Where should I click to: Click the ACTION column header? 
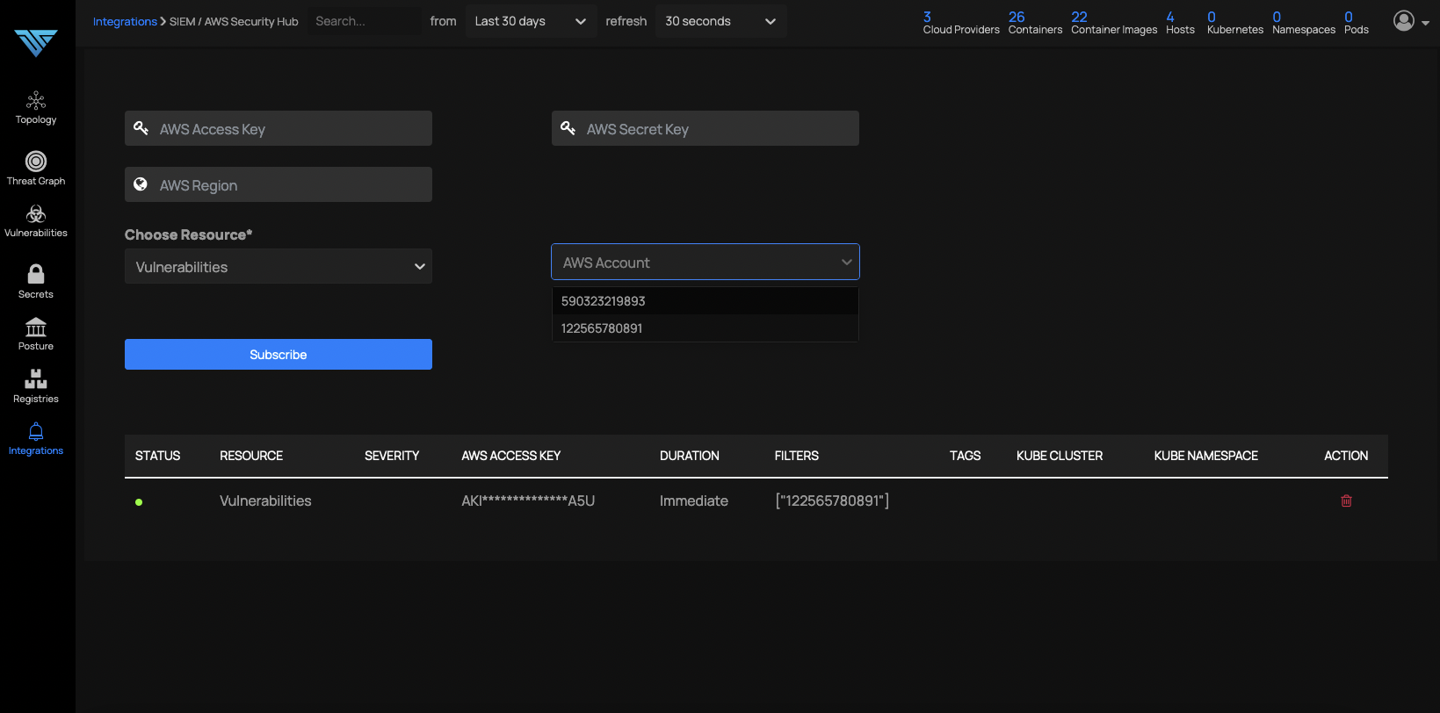[x=1346, y=456]
